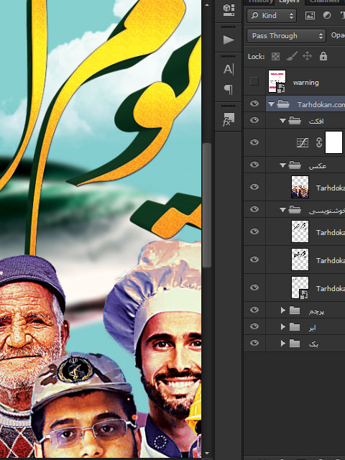Select the warning layer thumbnail
Image resolution: width=345 pixels, height=460 pixels.
coord(277,81)
